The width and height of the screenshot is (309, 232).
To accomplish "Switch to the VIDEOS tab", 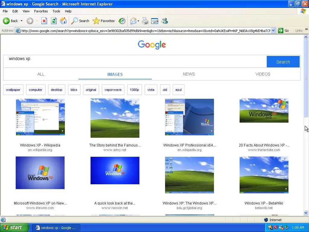I will click(x=263, y=74).
